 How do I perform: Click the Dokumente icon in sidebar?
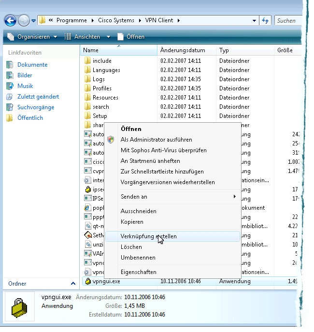pos(10,65)
